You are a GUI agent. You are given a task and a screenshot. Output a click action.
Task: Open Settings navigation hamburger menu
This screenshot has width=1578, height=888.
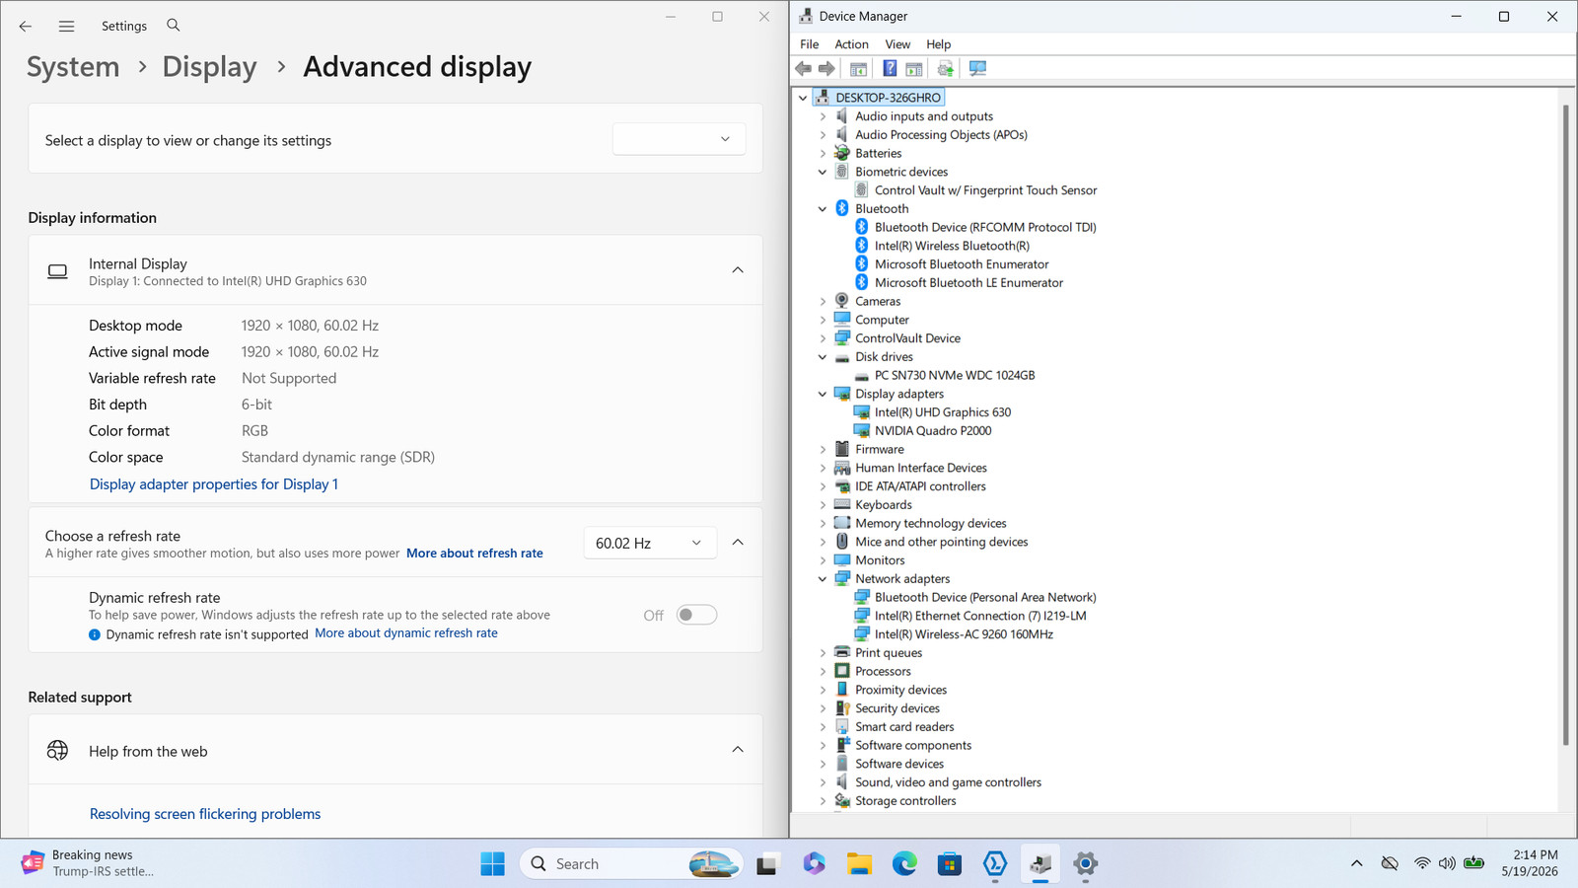click(66, 26)
